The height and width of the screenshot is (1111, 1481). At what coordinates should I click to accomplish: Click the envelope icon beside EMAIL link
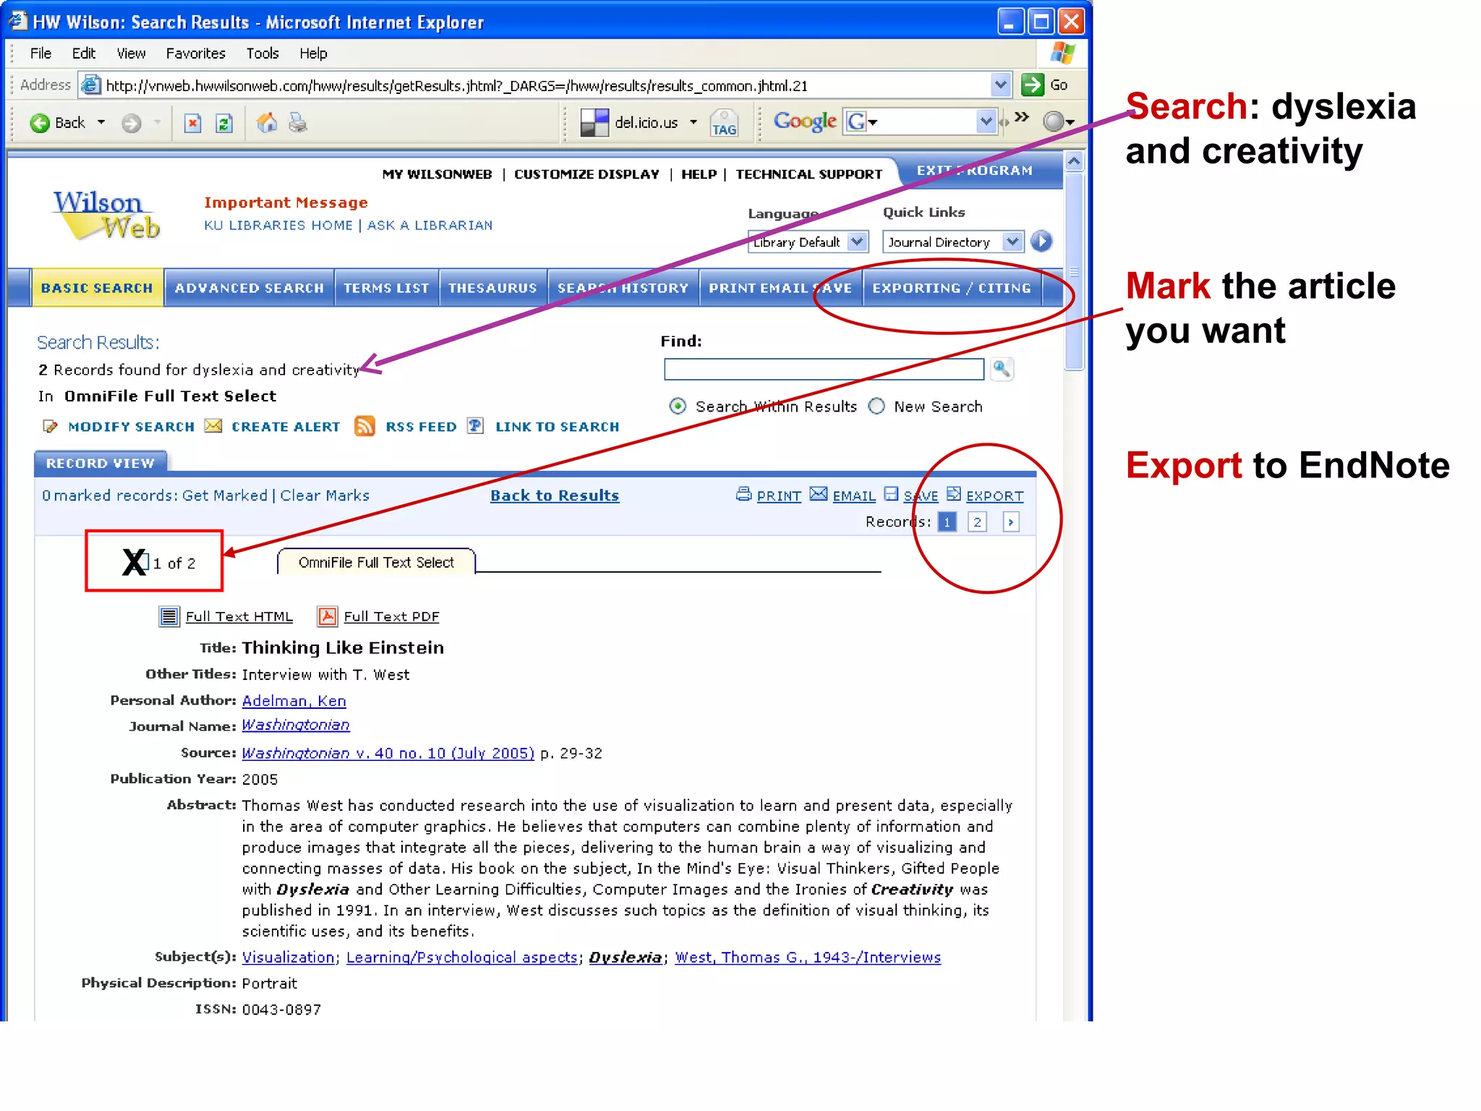(x=818, y=494)
